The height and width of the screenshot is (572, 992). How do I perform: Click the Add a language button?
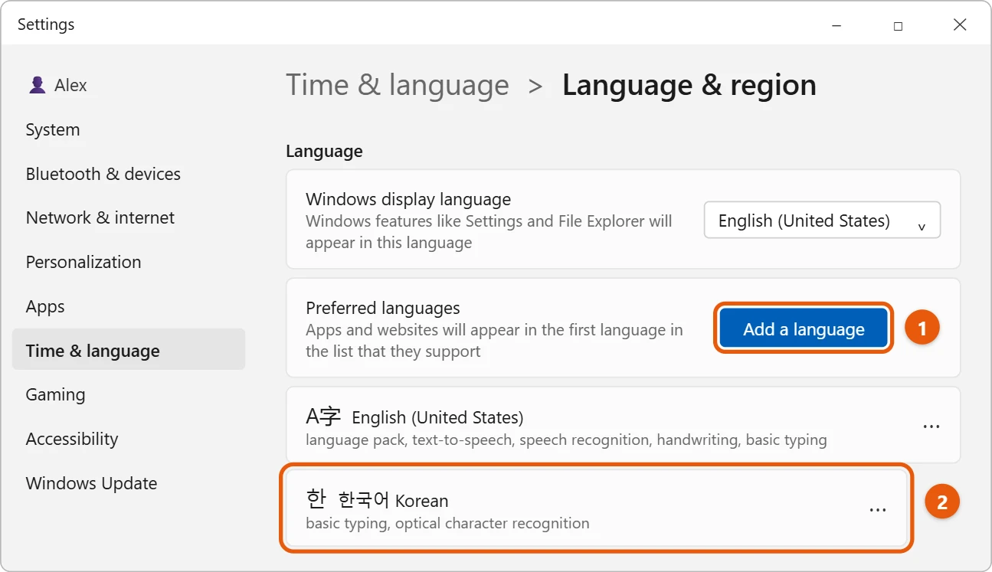coord(804,329)
